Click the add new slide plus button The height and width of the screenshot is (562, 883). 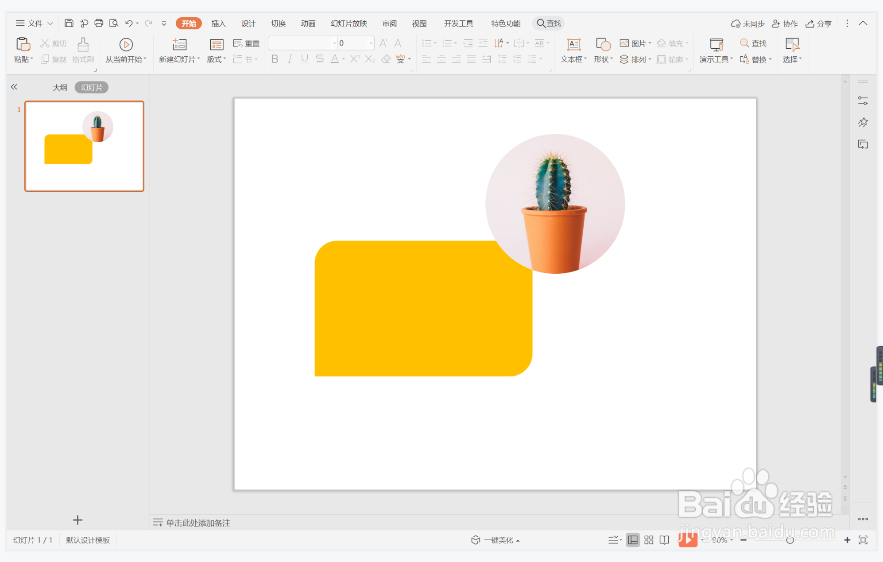pos(77,520)
